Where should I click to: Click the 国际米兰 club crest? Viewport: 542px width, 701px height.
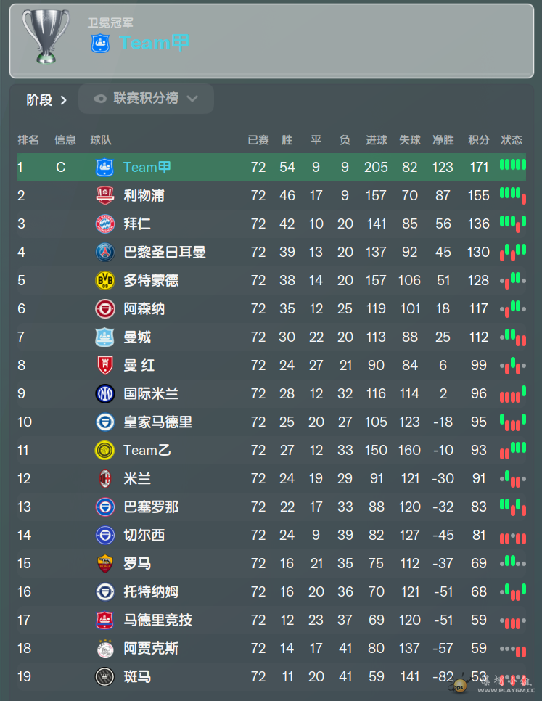(x=105, y=393)
